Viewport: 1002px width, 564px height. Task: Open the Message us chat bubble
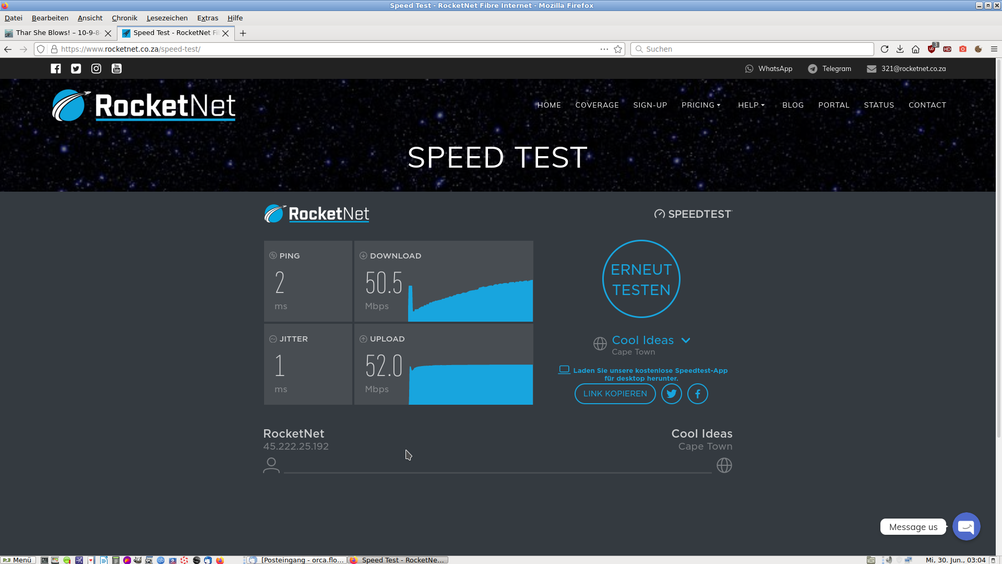(967, 526)
